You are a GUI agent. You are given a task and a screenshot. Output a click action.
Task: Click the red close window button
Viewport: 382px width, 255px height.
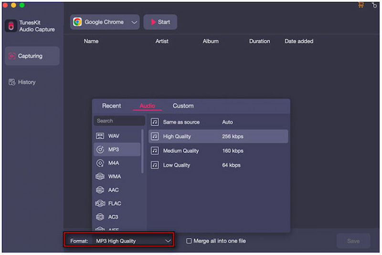tap(5, 5)
